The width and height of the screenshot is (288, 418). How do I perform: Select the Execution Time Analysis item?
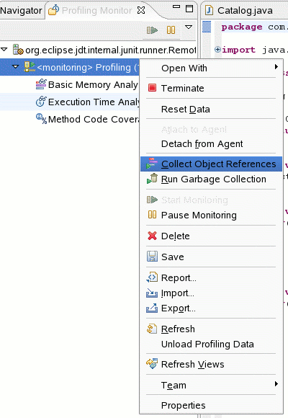(x=88, y=102)
